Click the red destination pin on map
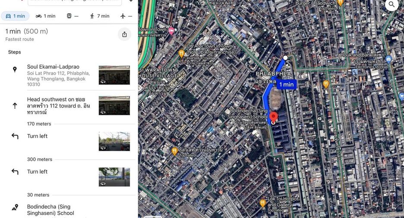The image size is (404, 218). click(x=273, y=117)
